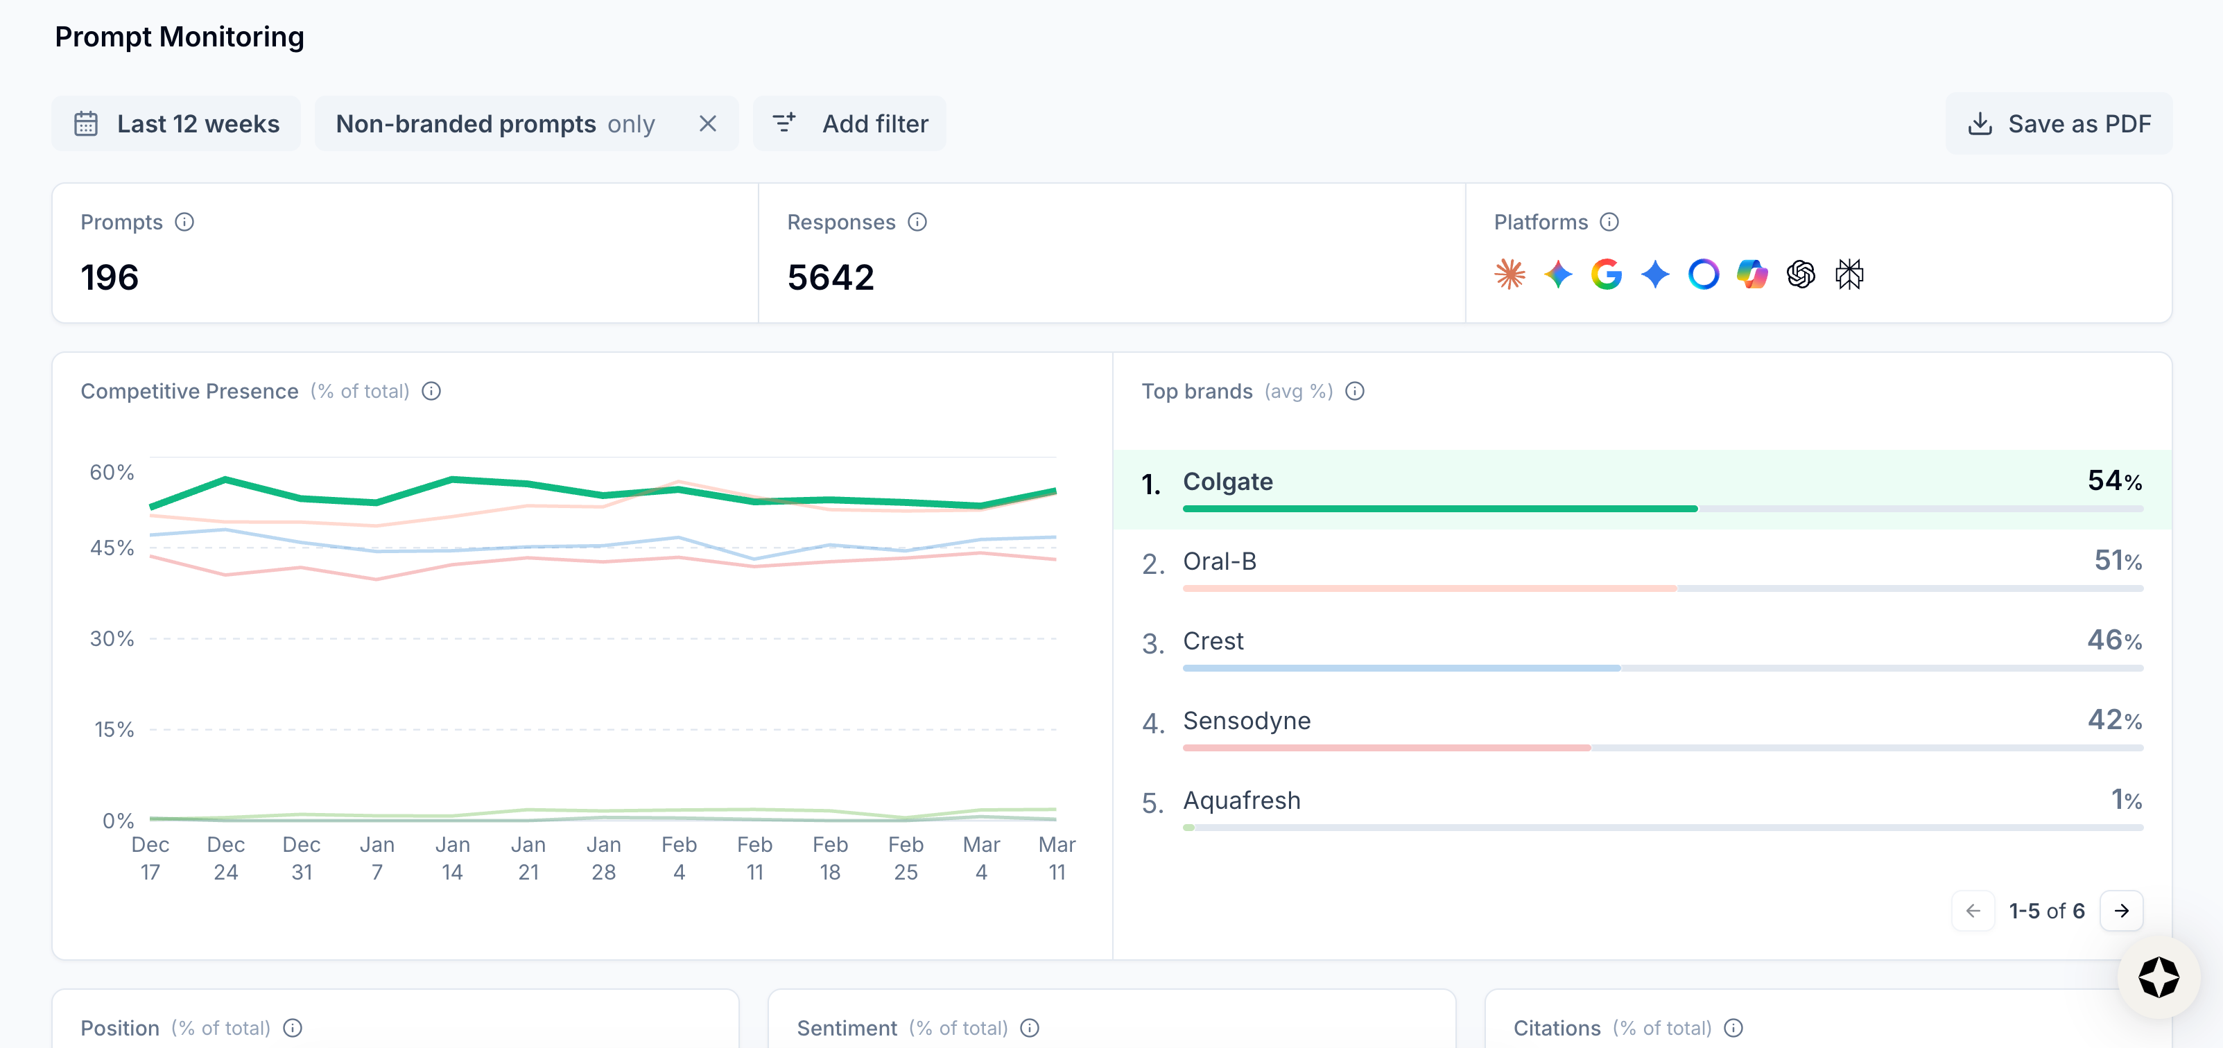Click the Crest brand entry
Screen dimensions: 2223x1048
pyautogui.click(x=1213, y=641)
